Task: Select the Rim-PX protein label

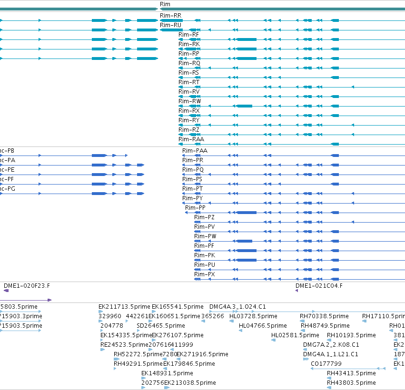Action: tap(205, 274)
